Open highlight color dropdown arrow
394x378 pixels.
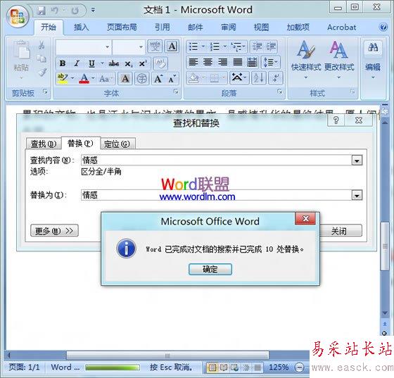pyautogui.click(x=72, y=78)
